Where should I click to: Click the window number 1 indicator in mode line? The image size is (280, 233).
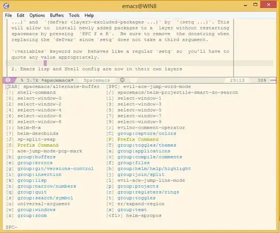pos(8,80)
